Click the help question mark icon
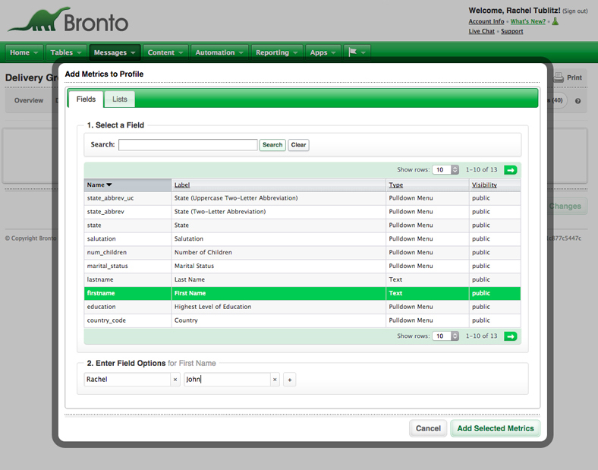This screenshot has width=598, height=470. pos(578,101)
